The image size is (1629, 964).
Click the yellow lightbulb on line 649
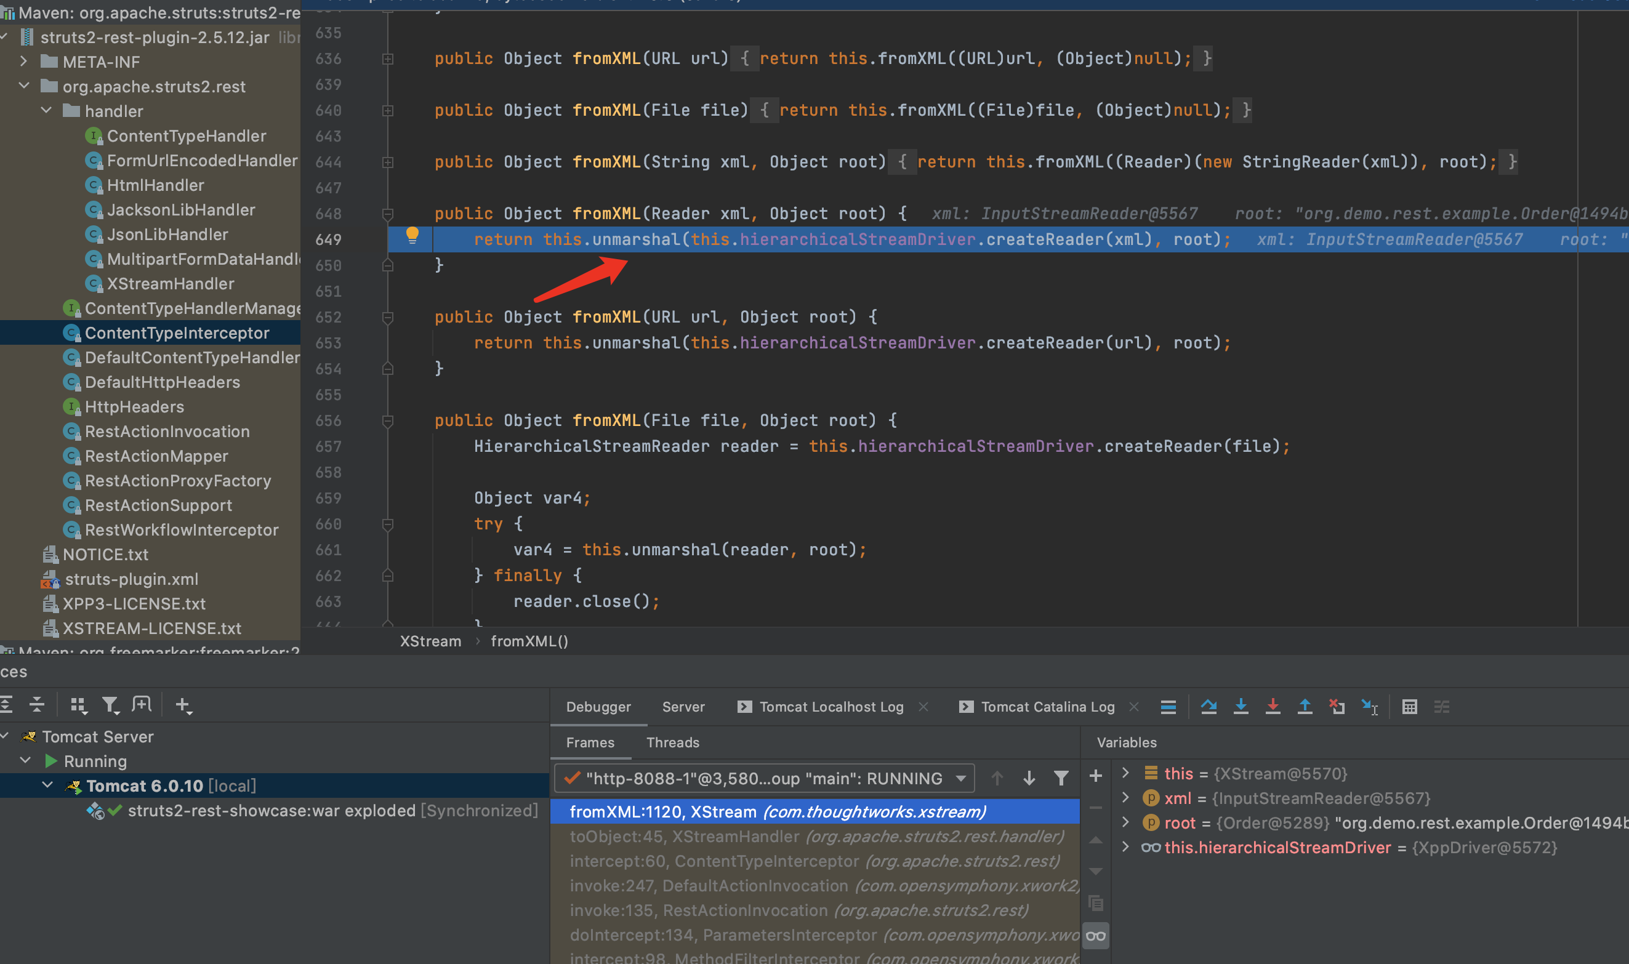[412, 236]
